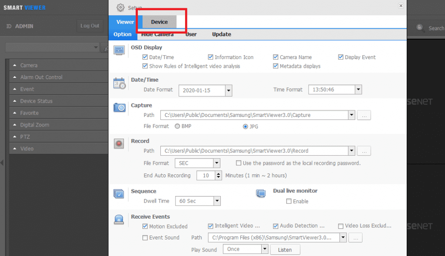445x256 pixels.
Task: Click the Sequence icon
Action: point(119,194)
